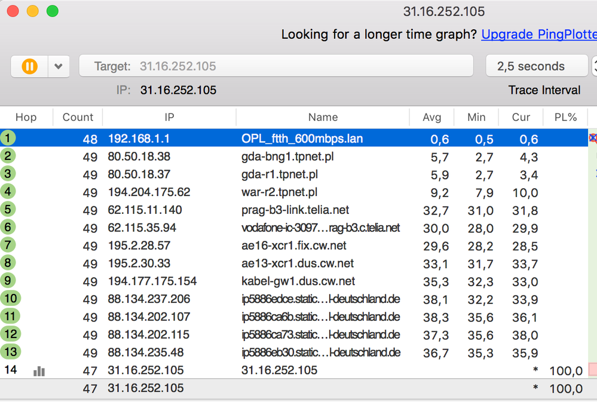Sort by the Avg column header
Viewport: 597px width, 402px height.
pos(431,117)
